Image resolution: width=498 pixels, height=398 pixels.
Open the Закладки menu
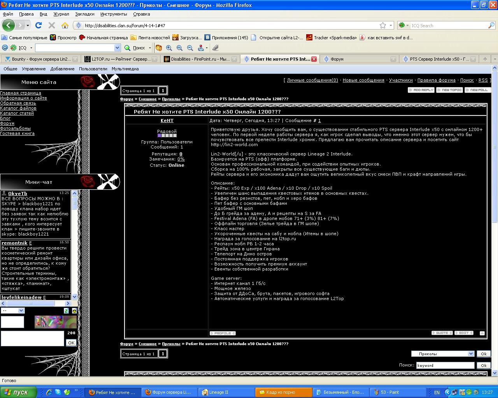(85, 14)
